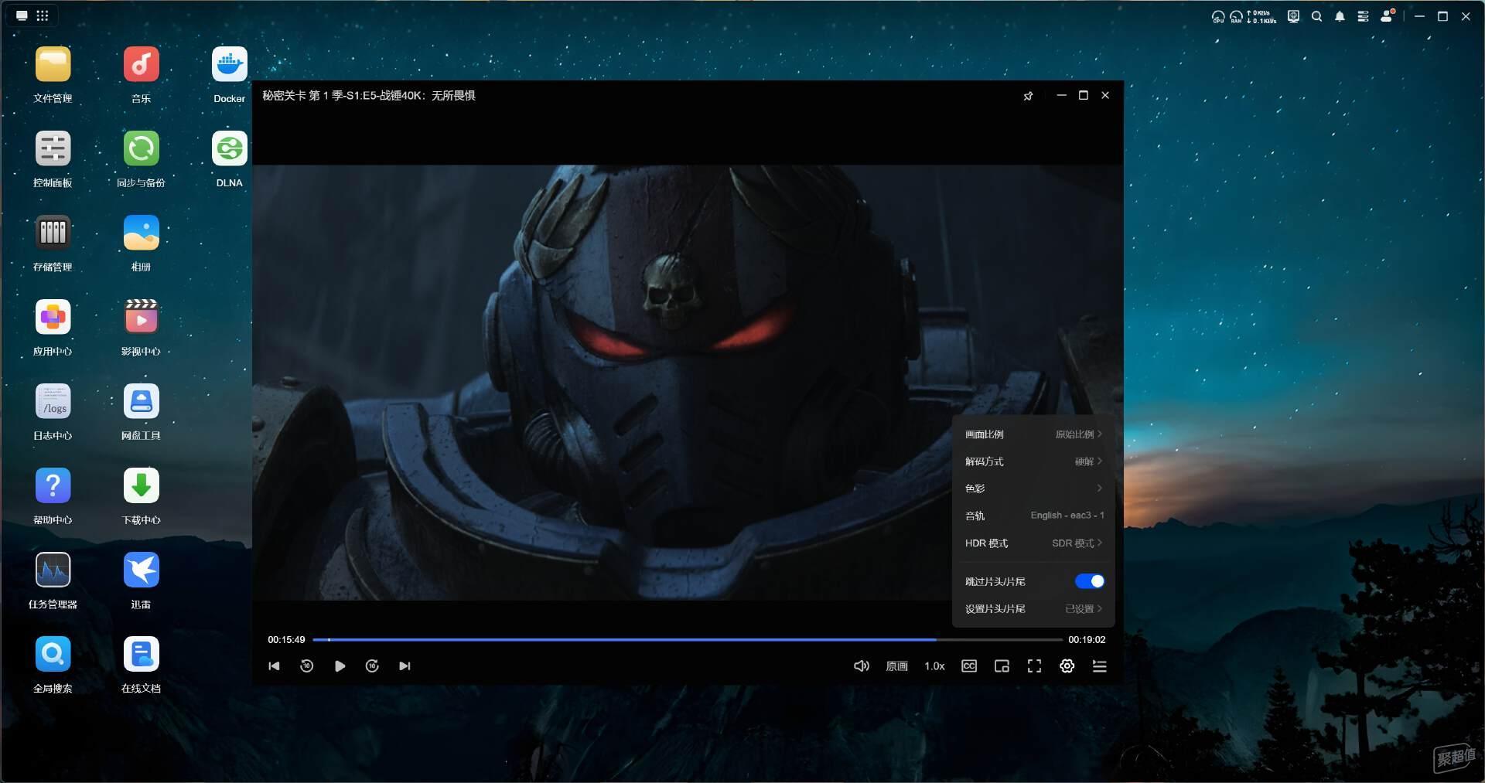Open the 在线文档 online documents app
Viewport: 1485px width, 783px height.
point(141,654)
